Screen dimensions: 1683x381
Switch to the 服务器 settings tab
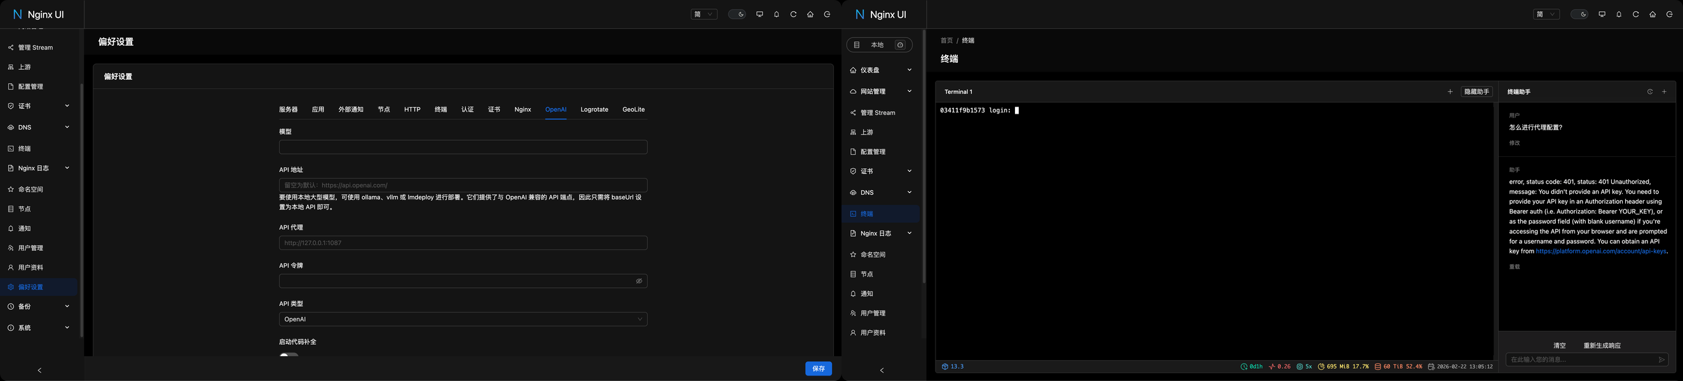click(x=288, y=110)
